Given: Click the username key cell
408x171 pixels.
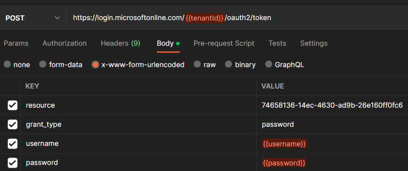Looking at the screenshot, I should (139, 144).
